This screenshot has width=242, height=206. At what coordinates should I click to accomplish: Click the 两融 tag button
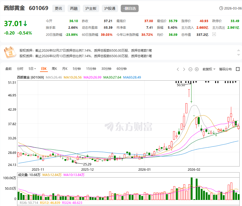tap(74, 8)
